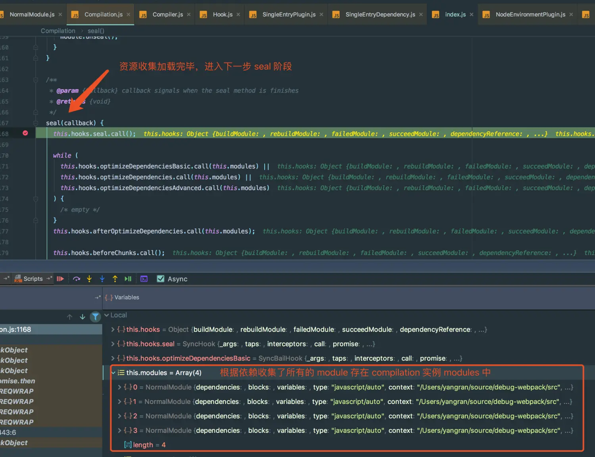Image resolution: width=595 pixels, height=457 pixels.
Task: Toggle the Async checkbox
Action: pyautogui.click(x=161, y=279)
